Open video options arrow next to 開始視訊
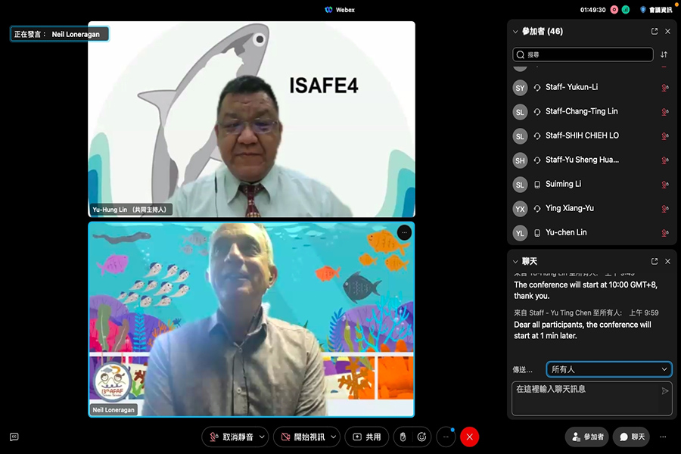 coord(334,437)
